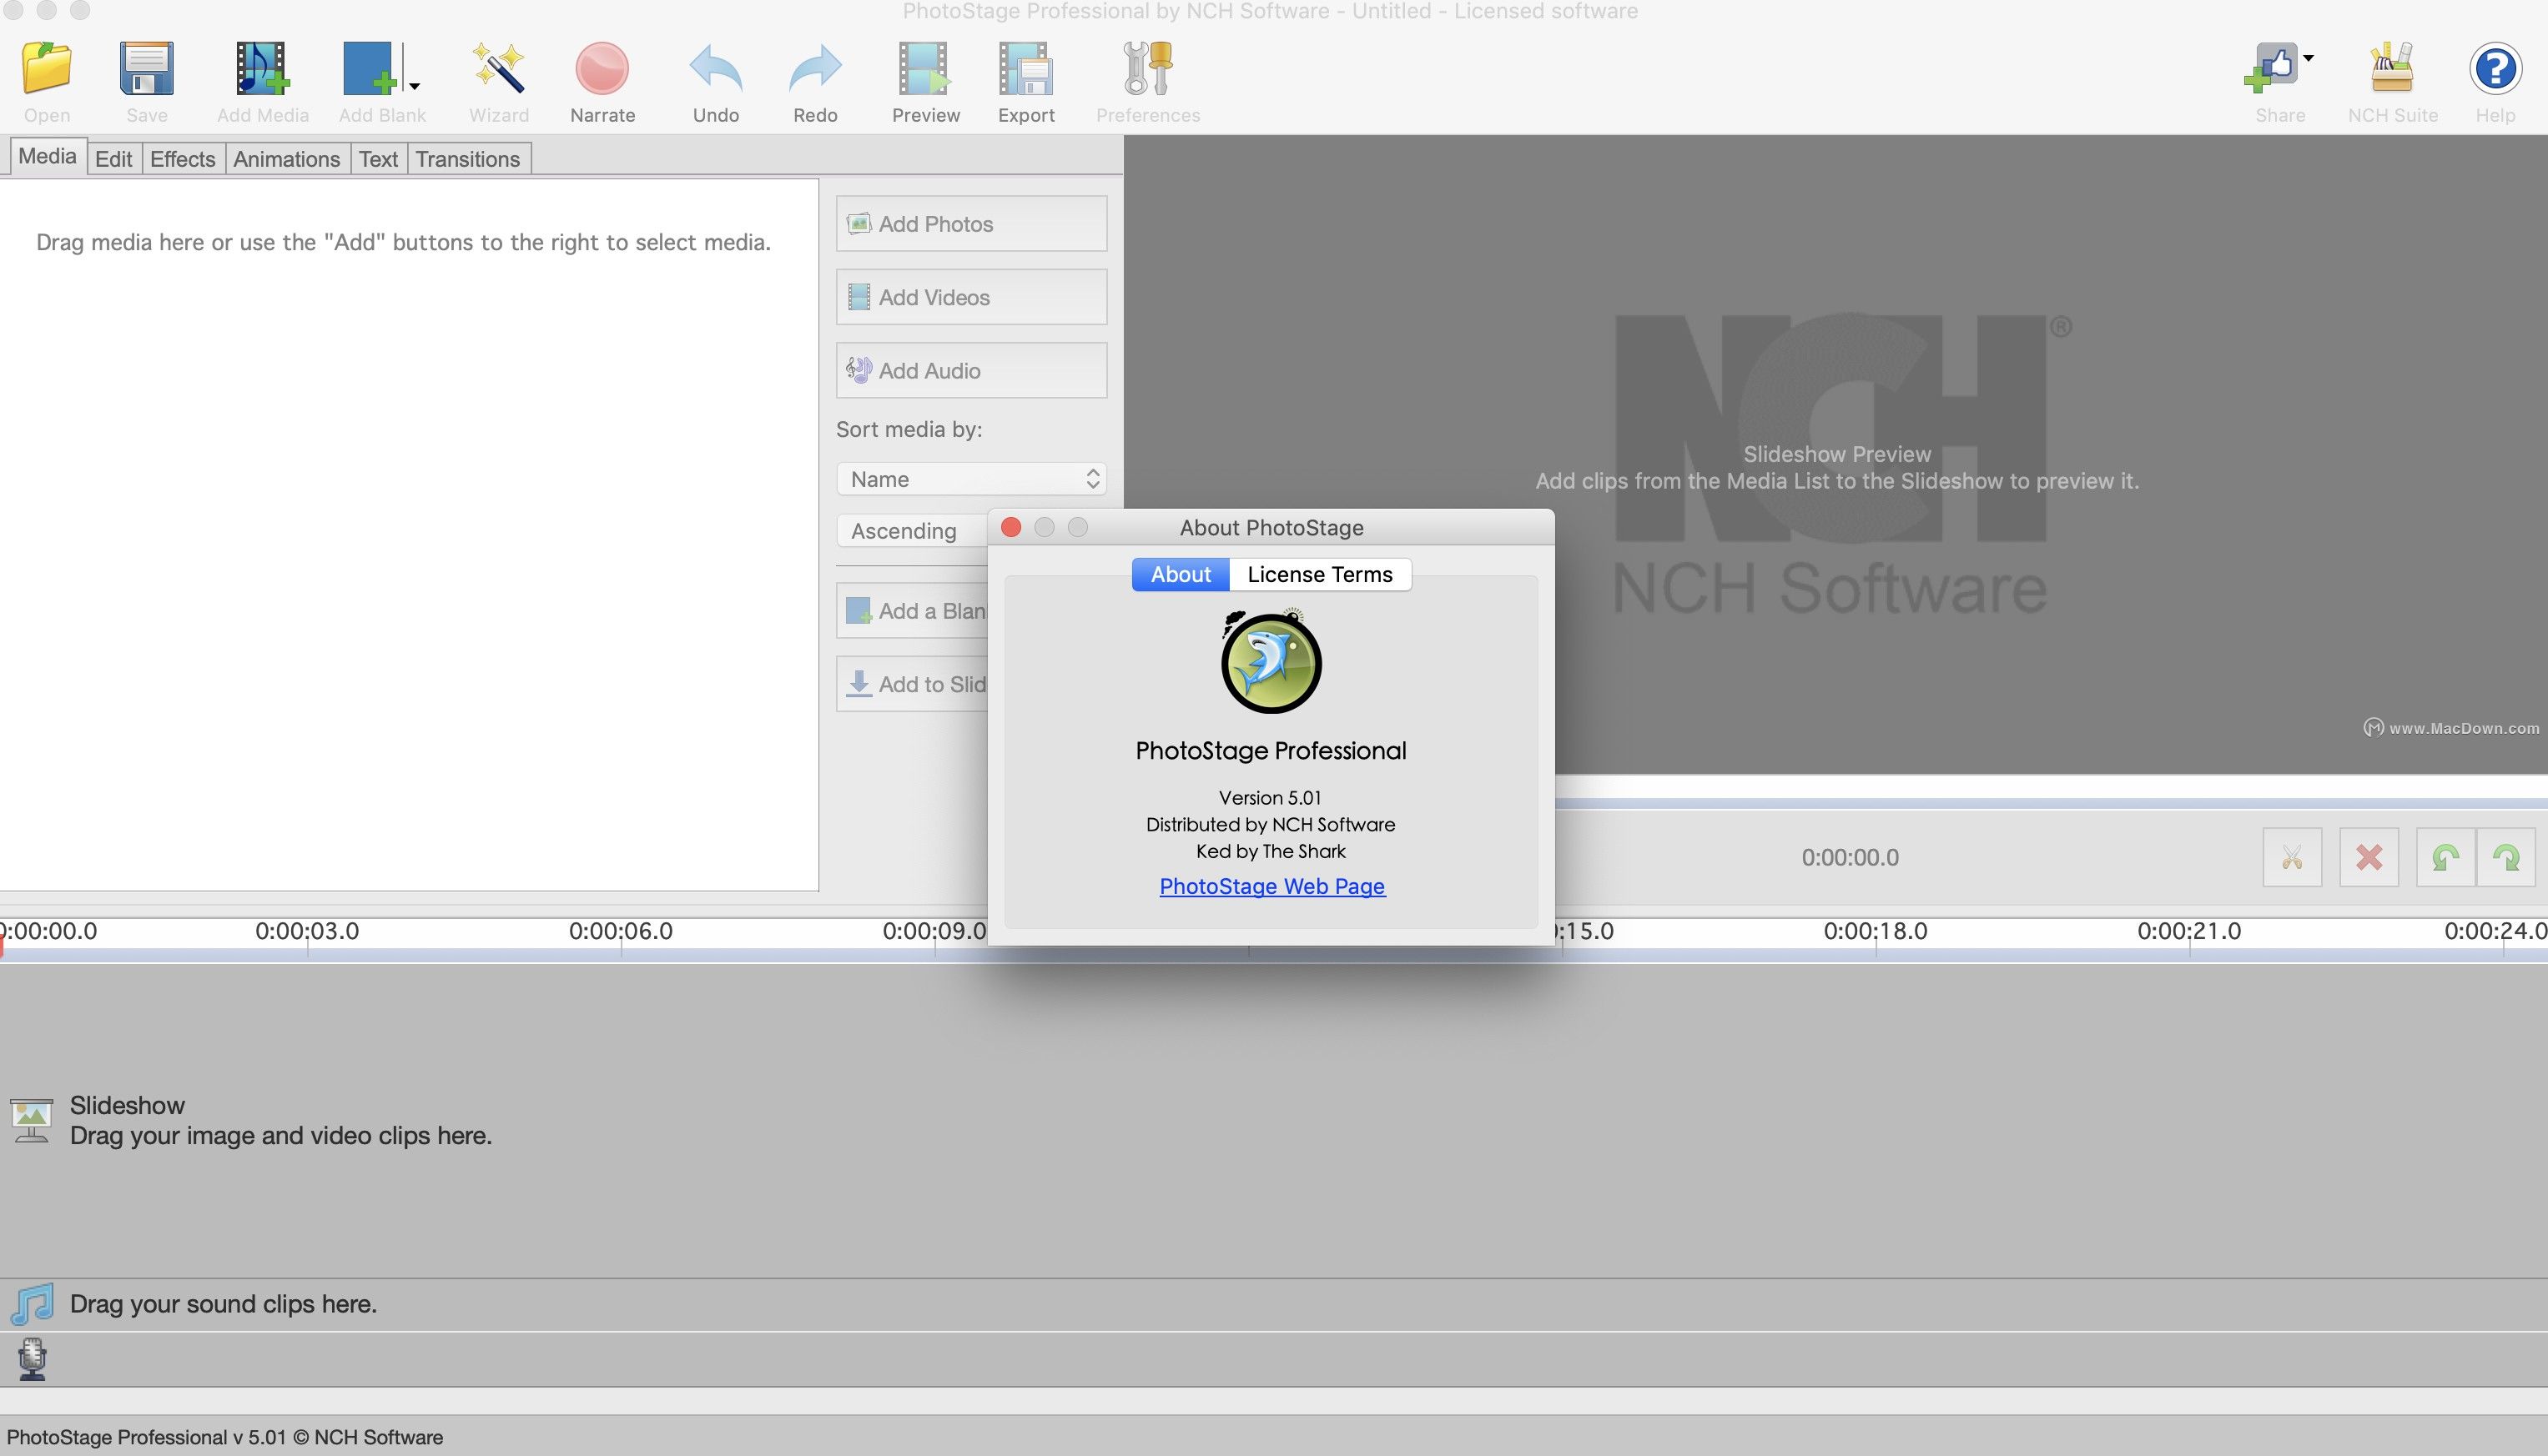Click the sound track music note icon
The width and height of the screenshot is (2548, 1456).
(32, 1304)
